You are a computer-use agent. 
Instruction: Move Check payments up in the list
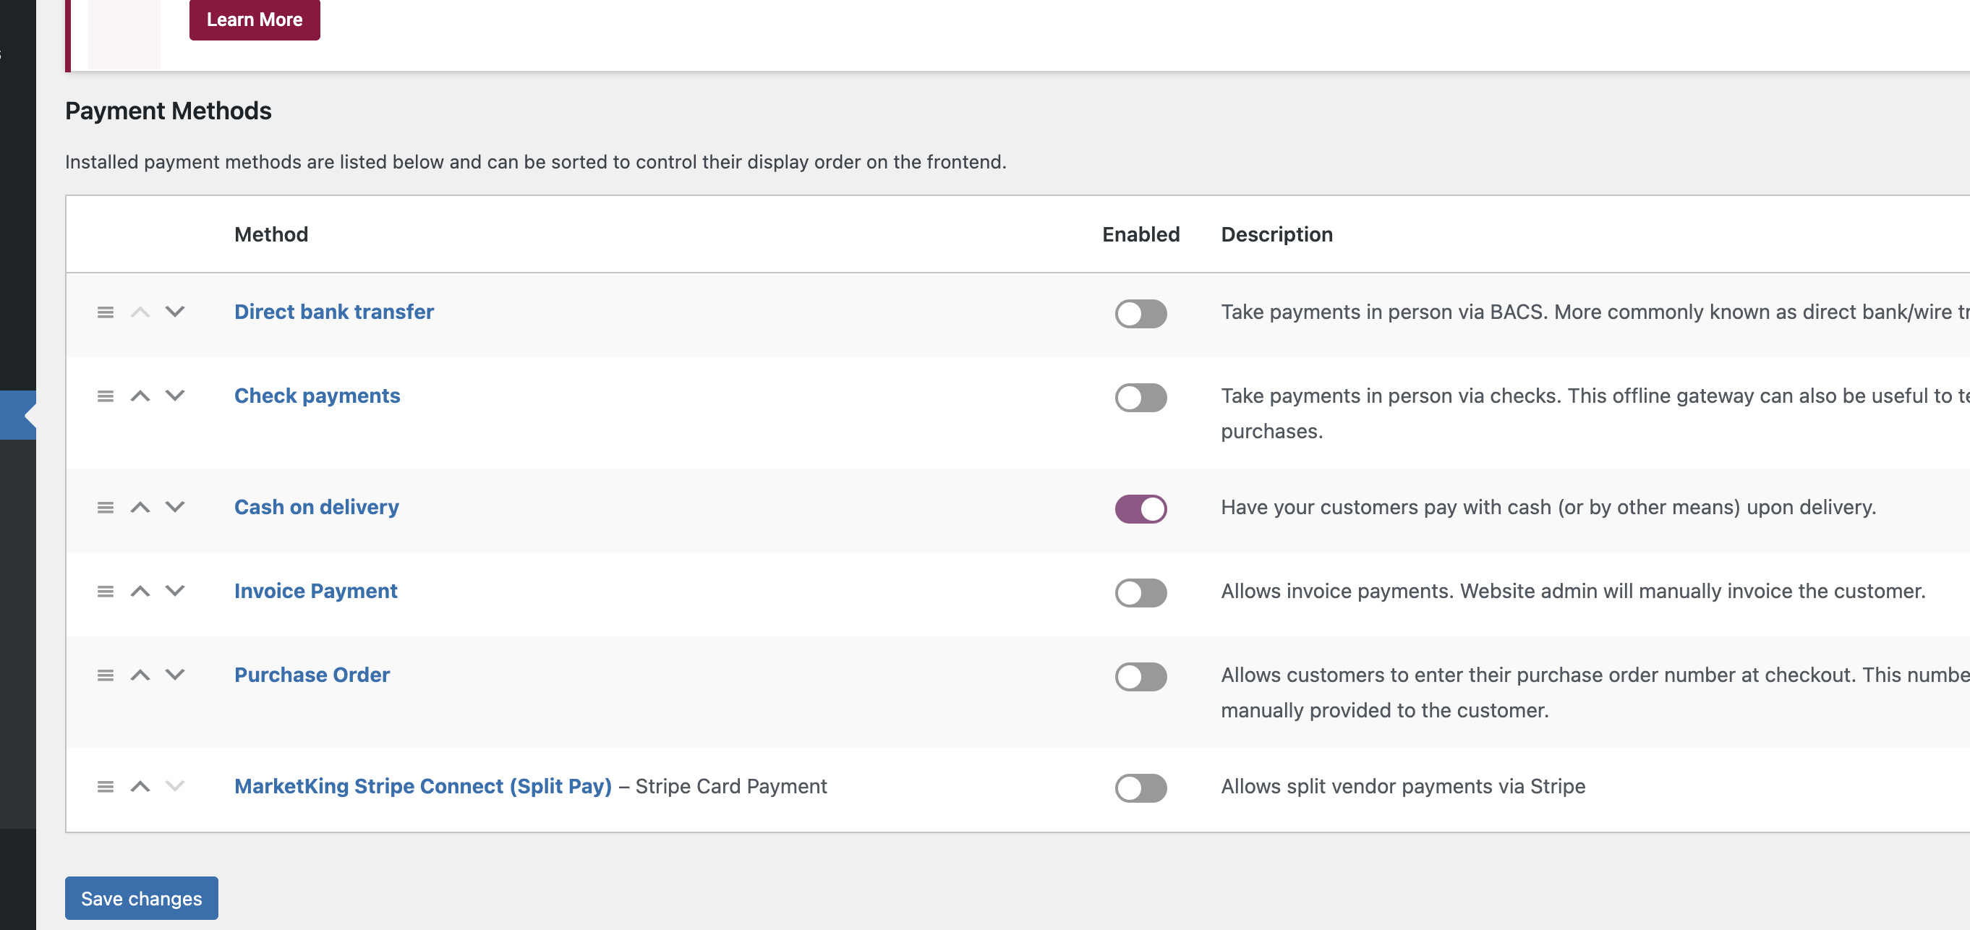[140, 396]
